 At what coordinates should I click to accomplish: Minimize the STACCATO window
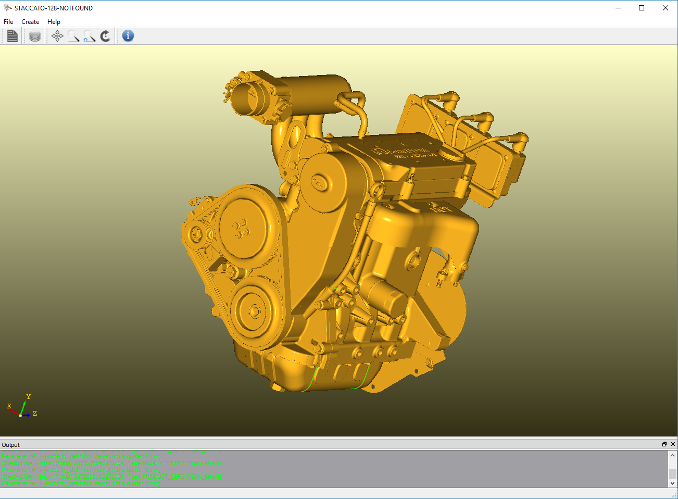618,8
